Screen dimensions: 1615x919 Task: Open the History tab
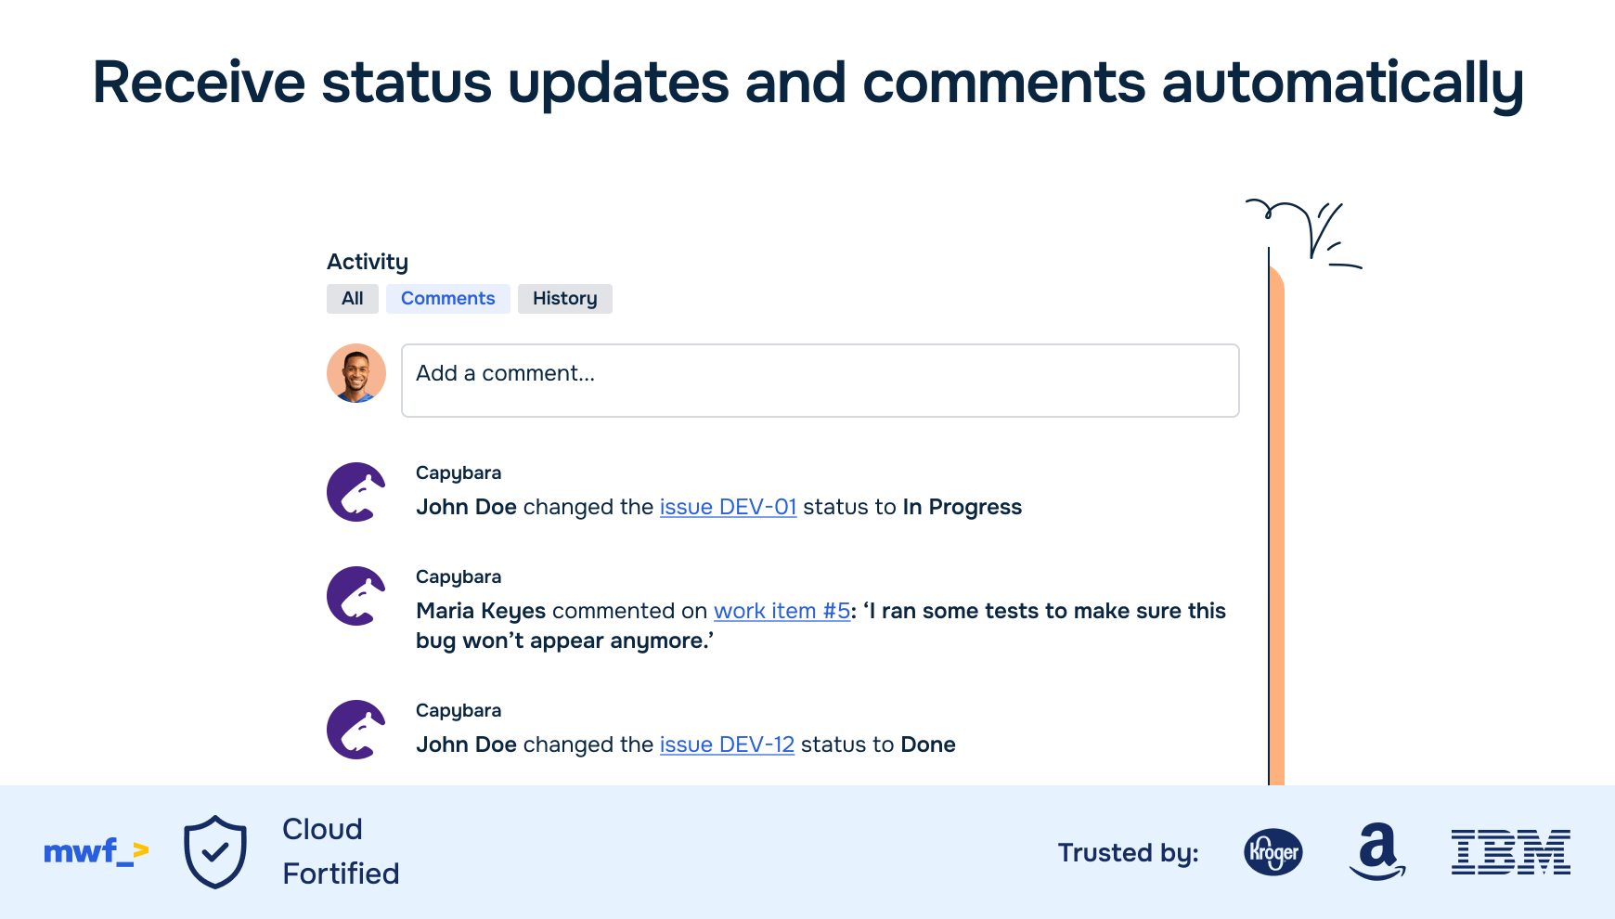[565, 299]
